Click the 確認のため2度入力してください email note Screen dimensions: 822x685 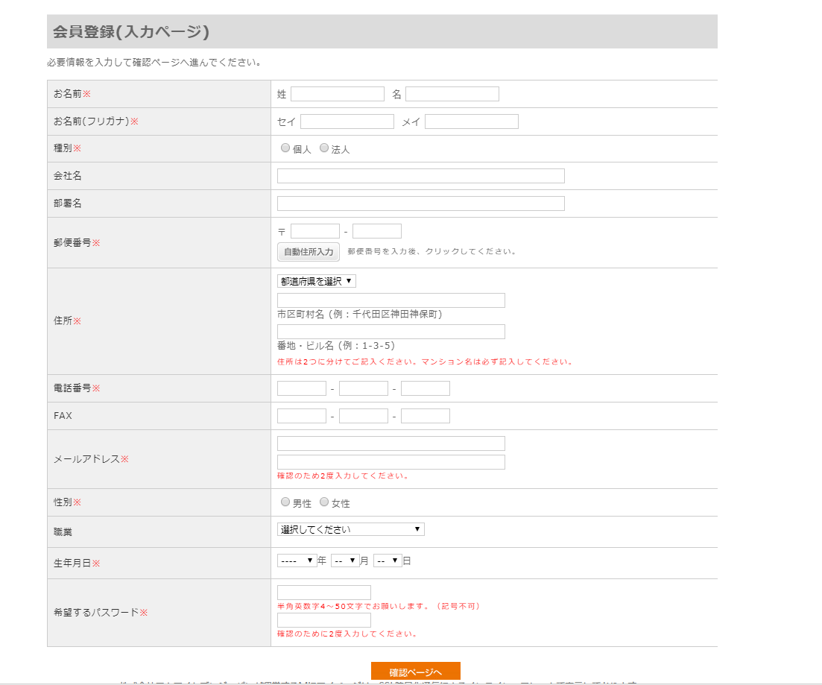[344, 476]
